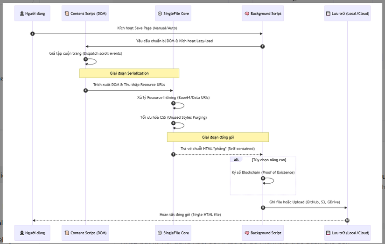Click the storage icon in top Lưu trữ box
385x244 pixels.
point(328,14)
